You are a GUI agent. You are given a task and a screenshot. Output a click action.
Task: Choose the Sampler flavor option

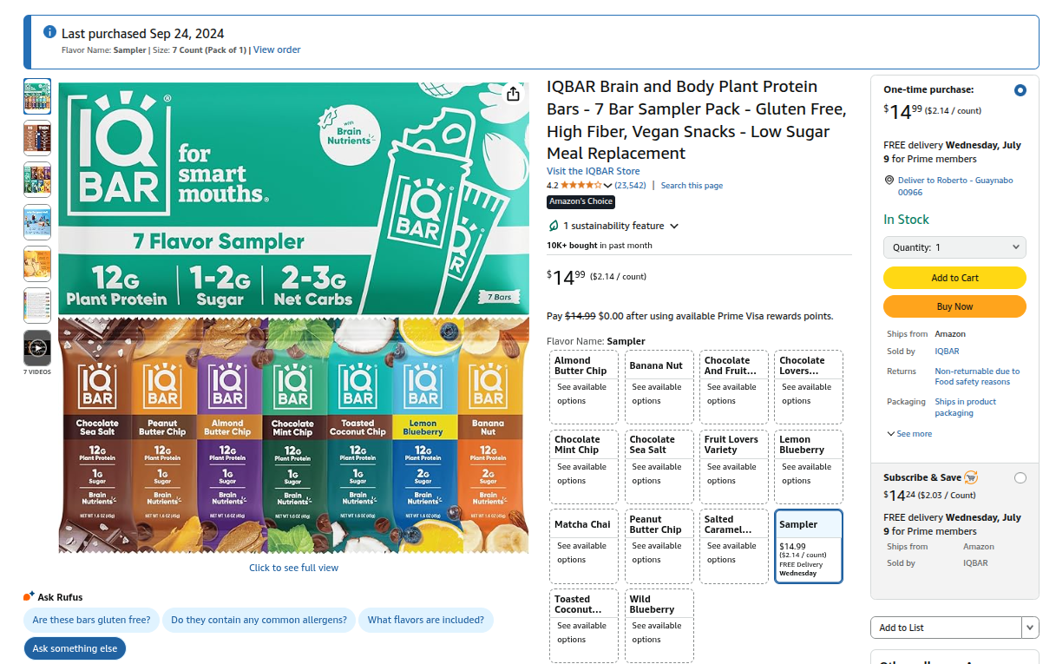coord(808,546)
